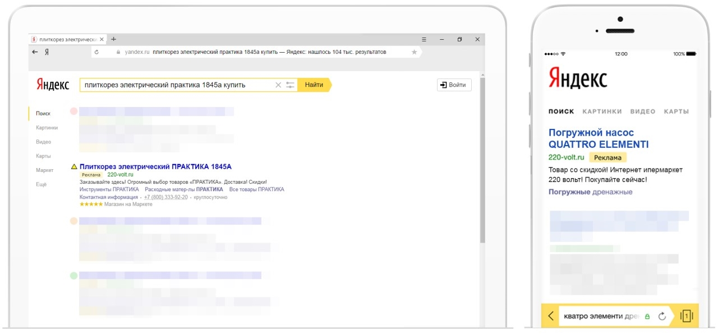
Task: Open mobile browser tabs counter icon
Action: (685, 317)
